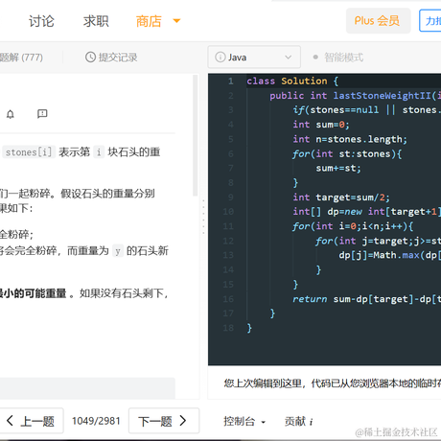The image size is (441, 441).
Task: Click code line int target=sum/2;
Action: pos(341,197)
